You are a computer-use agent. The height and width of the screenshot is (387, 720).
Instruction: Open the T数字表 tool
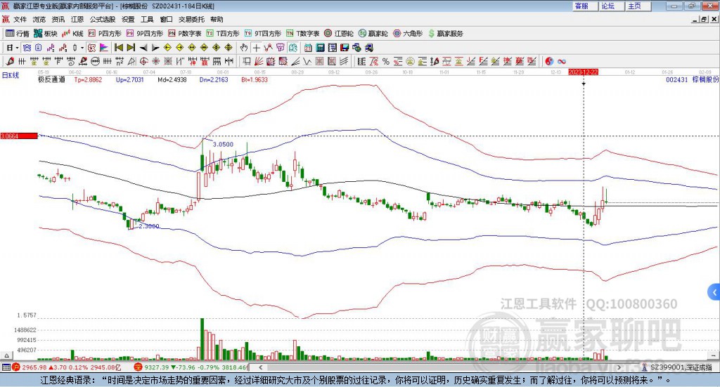(302, 34)
